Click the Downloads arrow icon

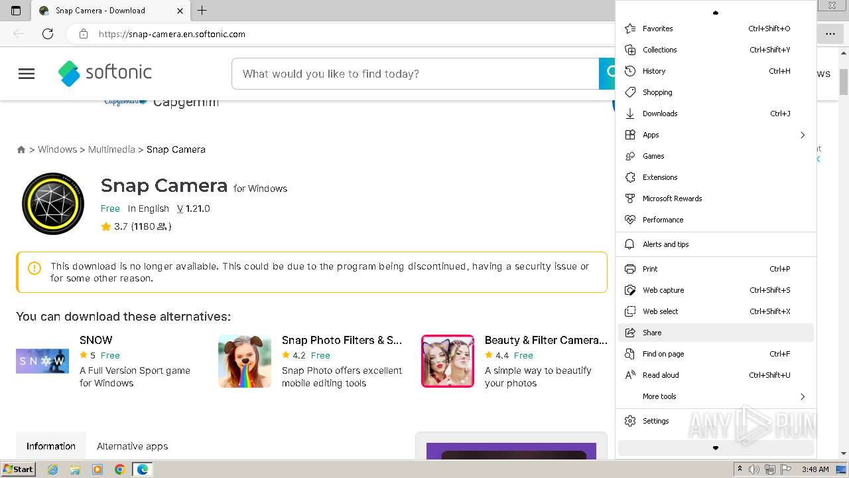pos(630,114)
